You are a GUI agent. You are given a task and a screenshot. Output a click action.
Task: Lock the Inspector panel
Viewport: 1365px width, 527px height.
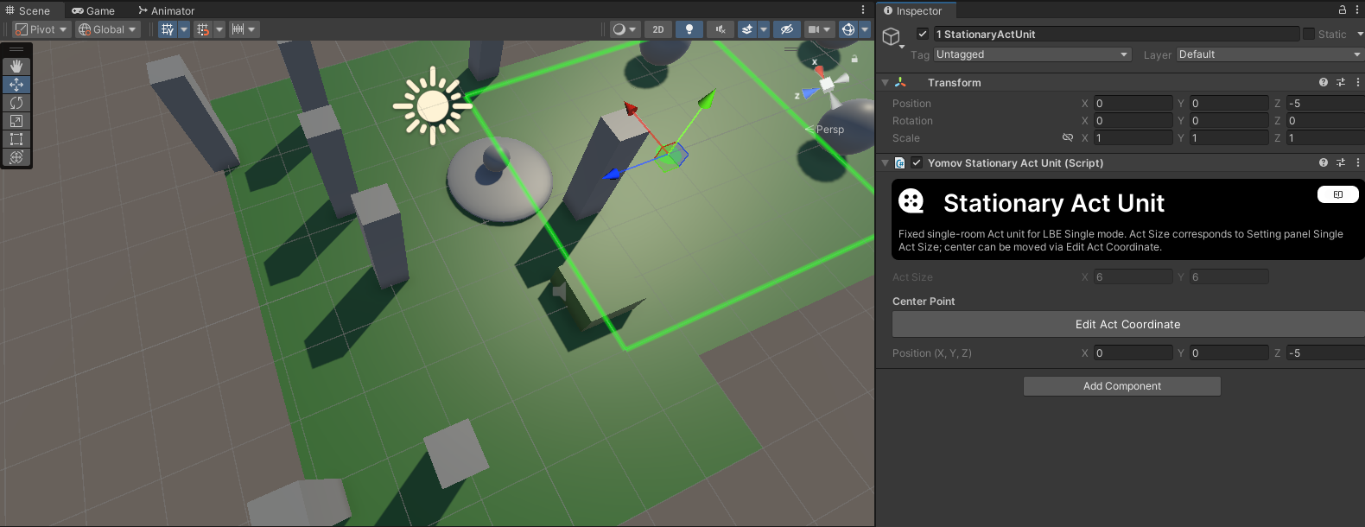click(1343, 10)
